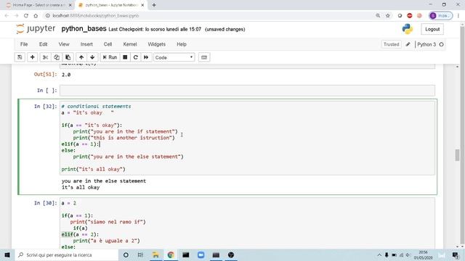This screenshot has height=261, width=465.
Task: Open the Edit menu
Action: click(44, 44)
